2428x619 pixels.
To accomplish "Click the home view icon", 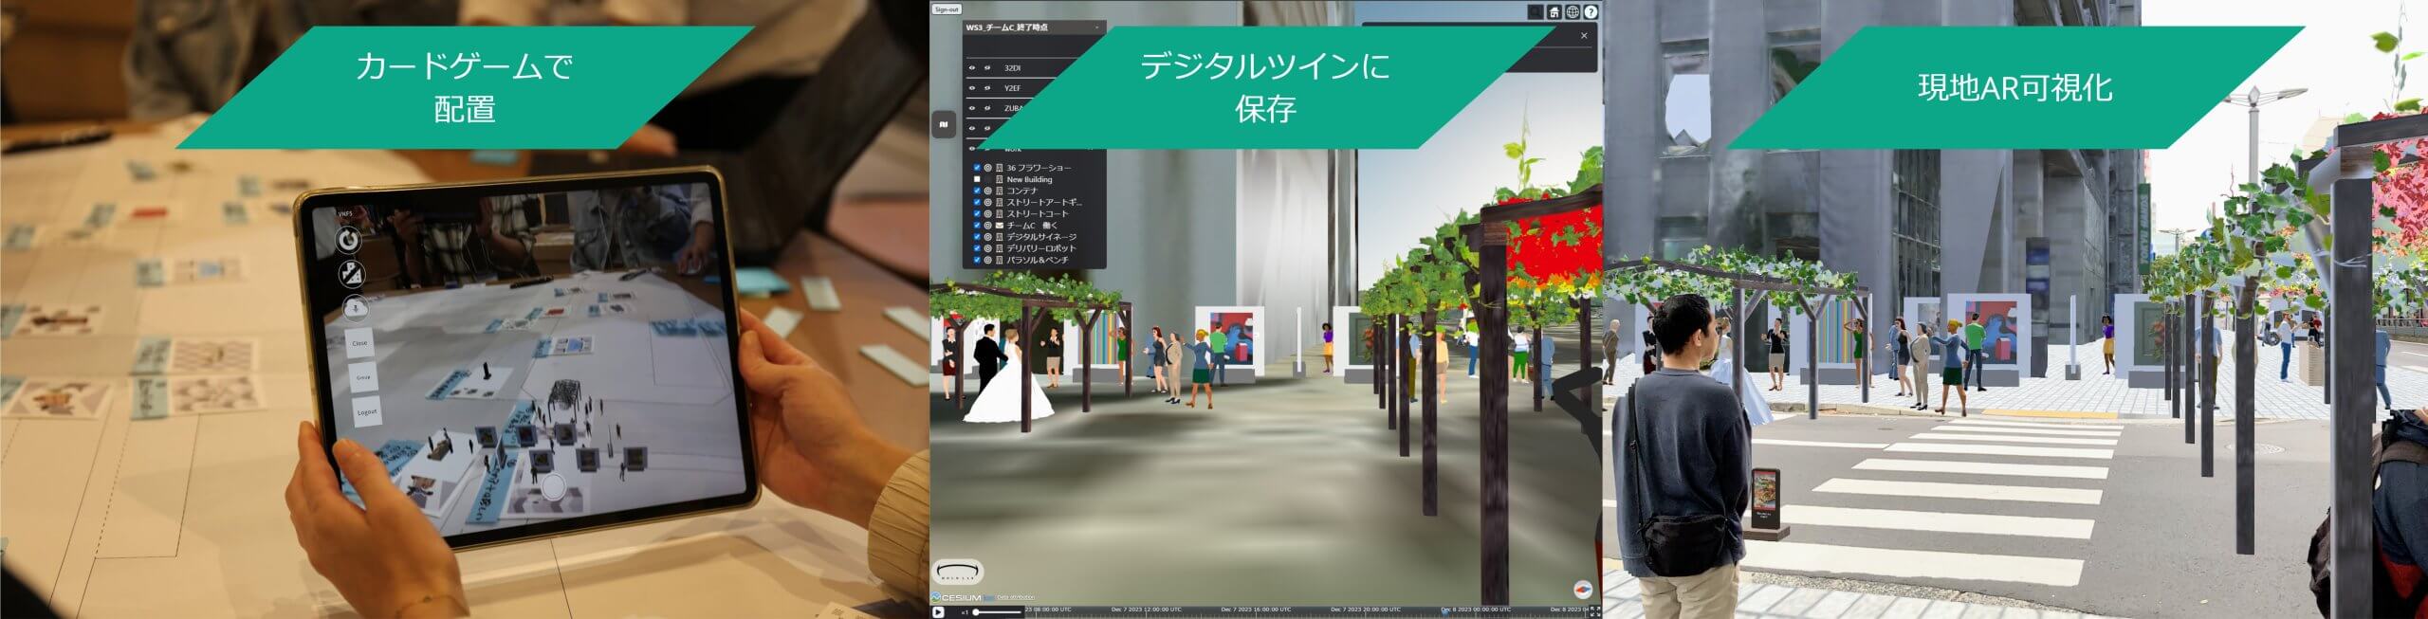I will point(1554,11).
